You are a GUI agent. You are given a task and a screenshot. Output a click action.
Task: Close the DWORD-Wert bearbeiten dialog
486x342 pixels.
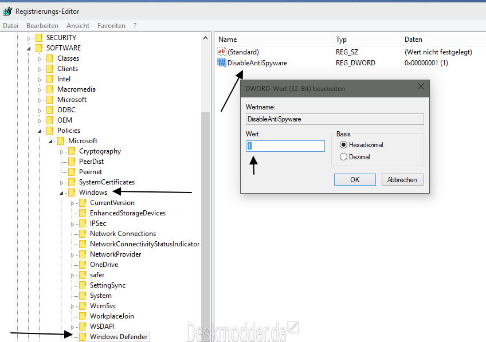421,87
